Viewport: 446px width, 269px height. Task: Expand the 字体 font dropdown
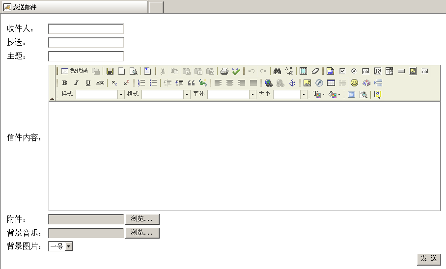pos(252,94)
